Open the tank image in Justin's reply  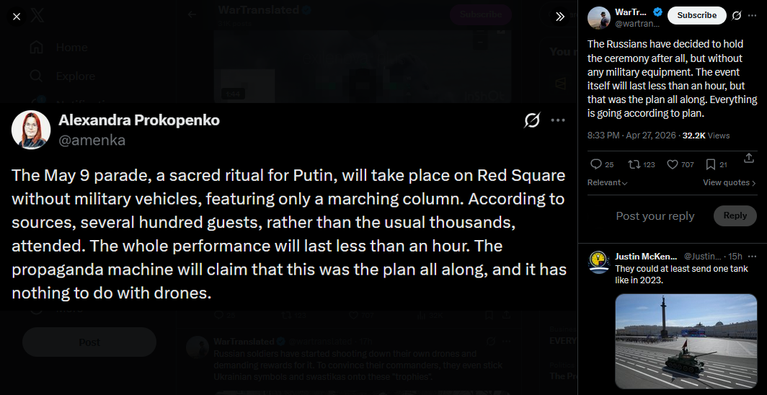[x=686, y=341]
